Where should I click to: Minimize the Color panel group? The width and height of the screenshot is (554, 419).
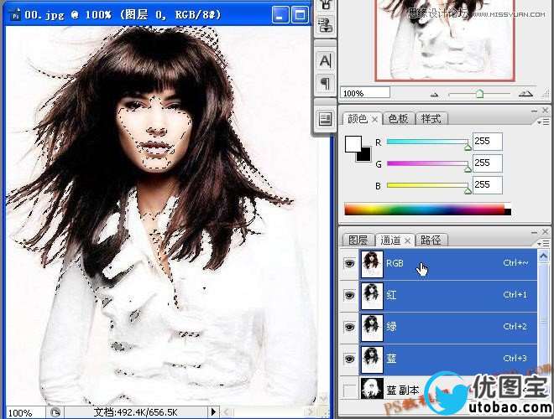click(535, 111)
